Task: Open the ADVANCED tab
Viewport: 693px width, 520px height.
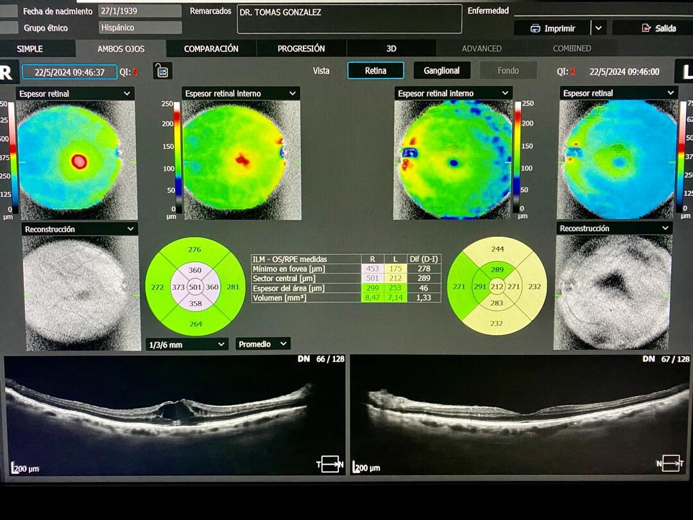Action: click(x=482, y=49)
